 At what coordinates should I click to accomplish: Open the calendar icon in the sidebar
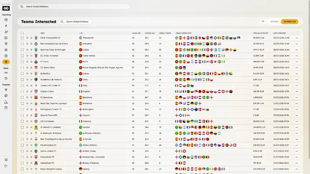point(6,56)
